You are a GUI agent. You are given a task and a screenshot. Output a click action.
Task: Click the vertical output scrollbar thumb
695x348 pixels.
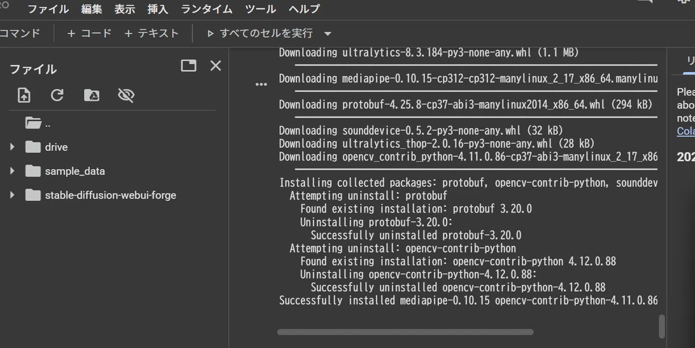pos(662,326)
